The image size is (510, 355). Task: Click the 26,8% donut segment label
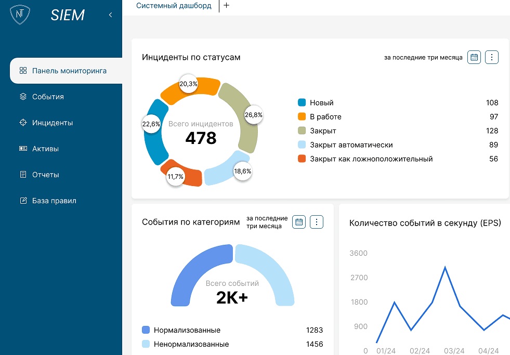click(x=253, y=115)
